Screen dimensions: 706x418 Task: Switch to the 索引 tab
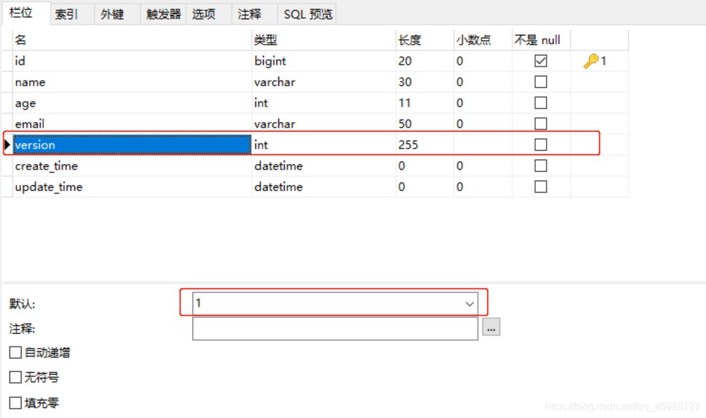tap(66, 13)
